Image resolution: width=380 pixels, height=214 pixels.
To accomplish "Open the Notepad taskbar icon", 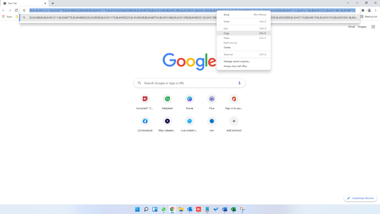I will [207, 209].
